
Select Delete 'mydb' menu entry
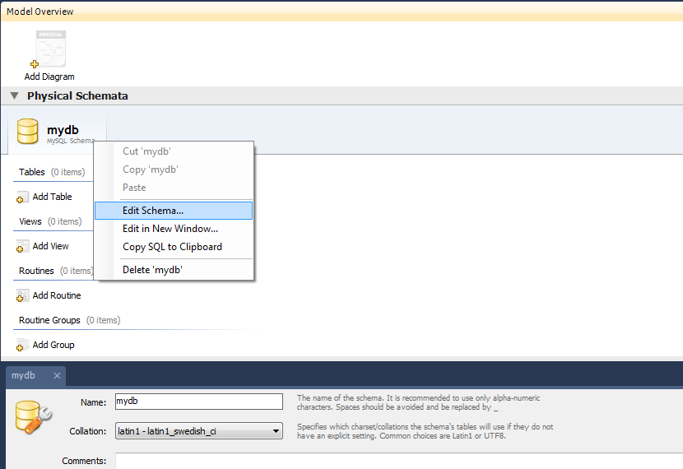coord(174,270)
